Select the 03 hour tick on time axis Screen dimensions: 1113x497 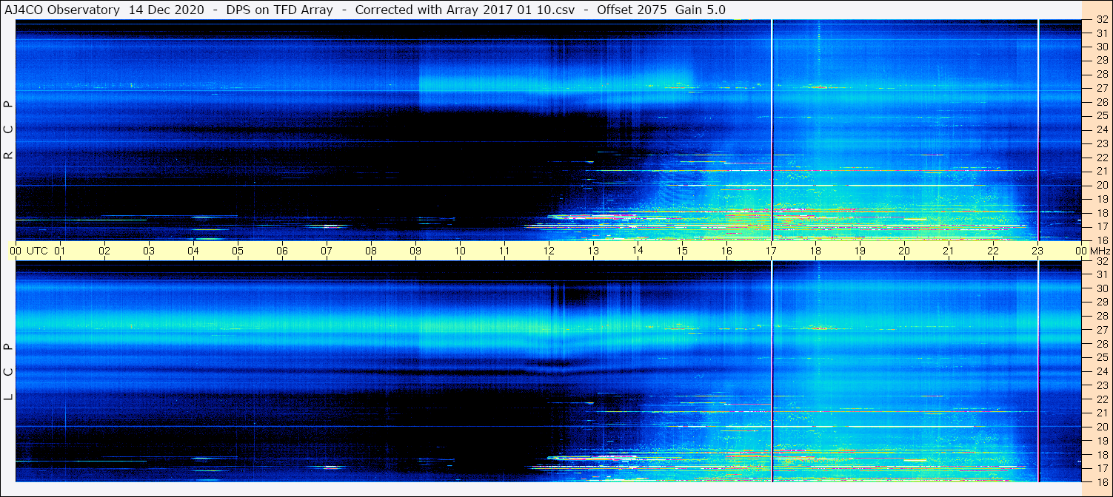(x=149, y=251)
